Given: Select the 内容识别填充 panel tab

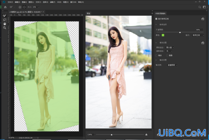Looking at the screenshot, I should (x=160, y=13).
